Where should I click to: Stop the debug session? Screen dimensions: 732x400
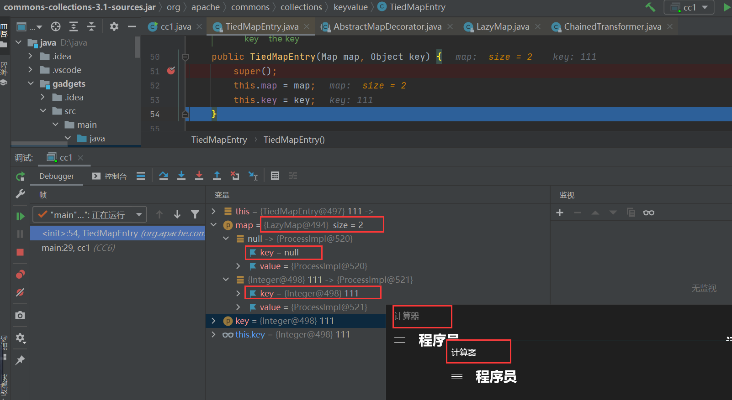coord(20,252)
